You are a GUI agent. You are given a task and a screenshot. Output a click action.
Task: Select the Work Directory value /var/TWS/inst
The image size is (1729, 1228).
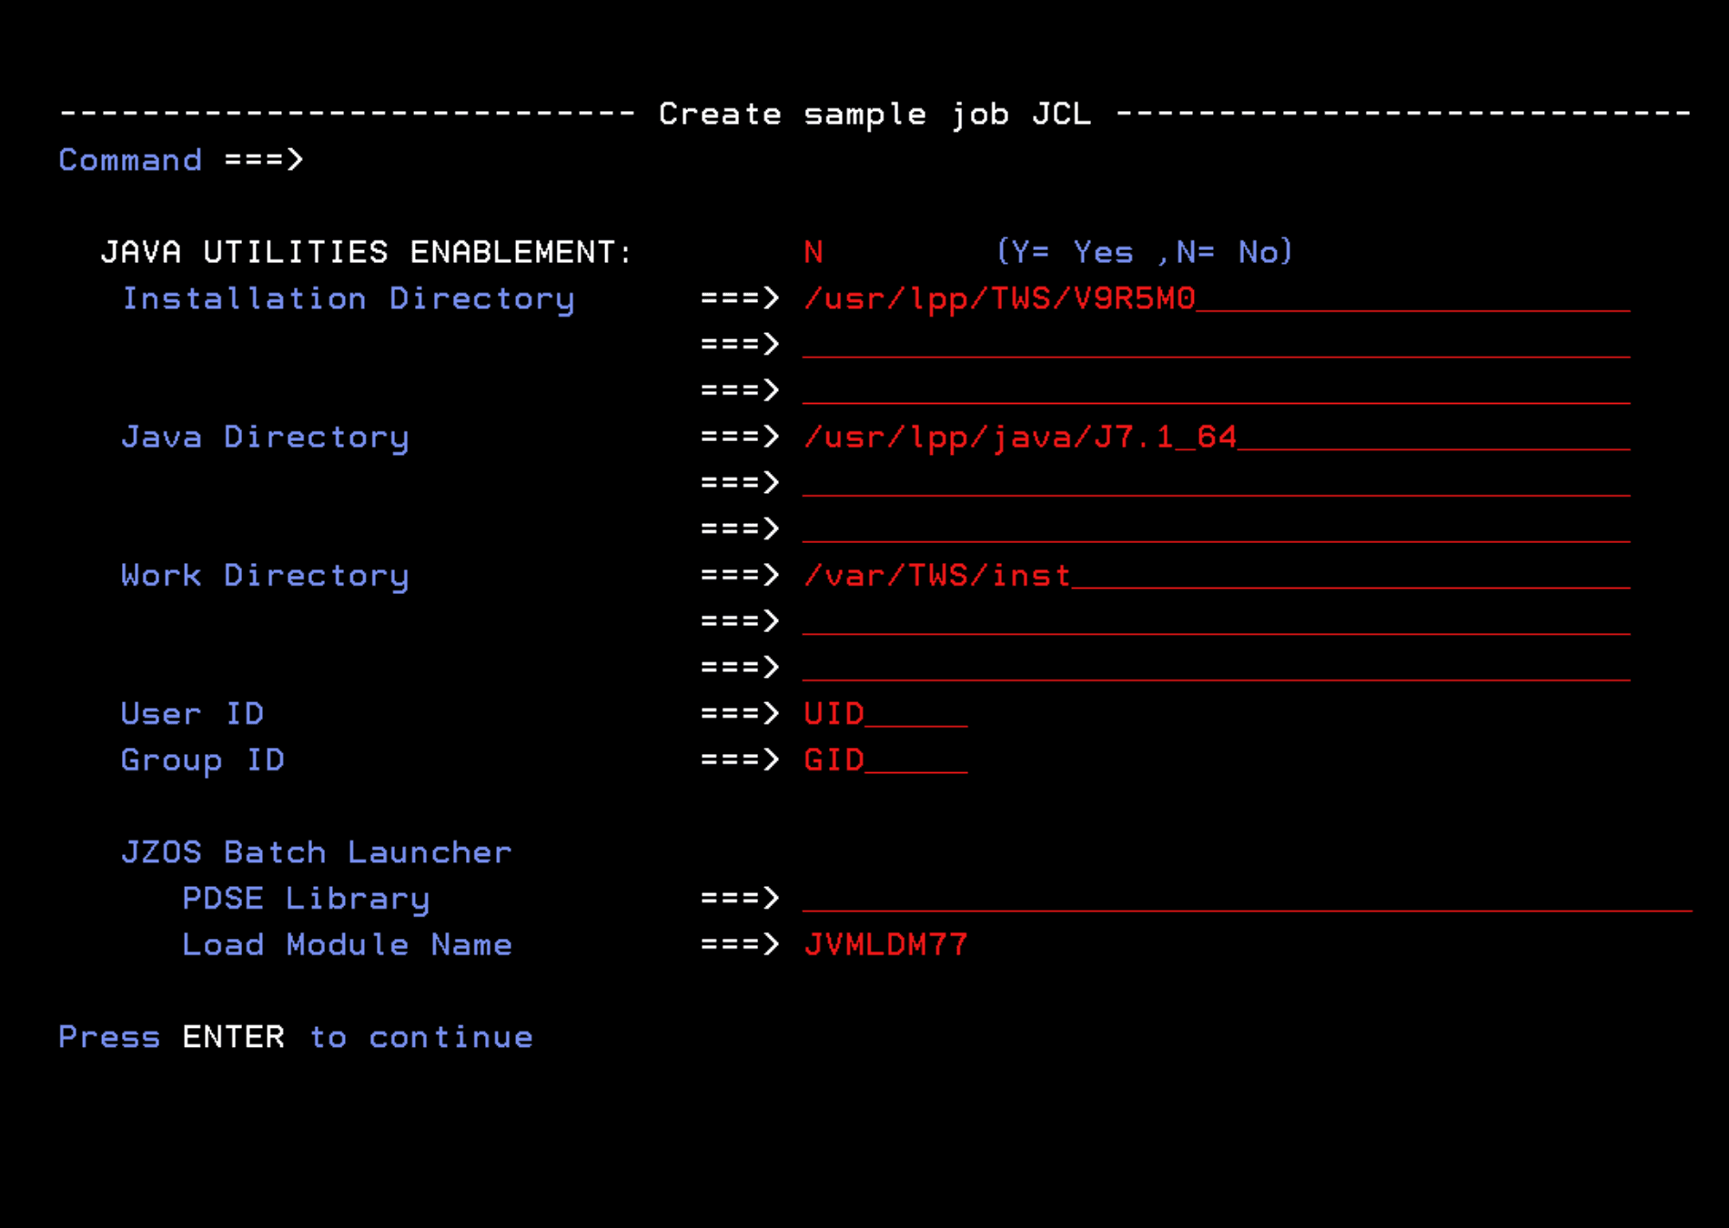pos(937,575)
